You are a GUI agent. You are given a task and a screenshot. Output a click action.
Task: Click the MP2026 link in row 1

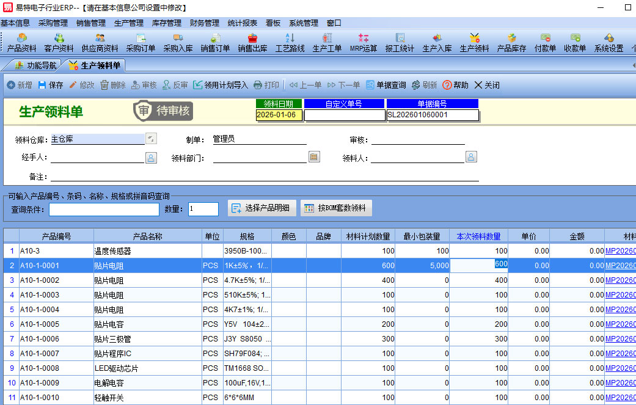620,251
